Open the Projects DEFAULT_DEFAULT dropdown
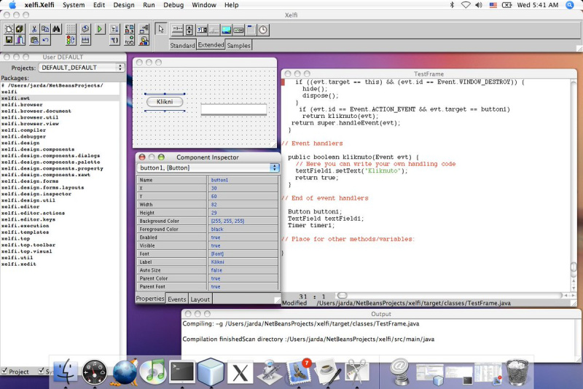The height and width of the screenshot is (389, 583). [x=81, y=68]
